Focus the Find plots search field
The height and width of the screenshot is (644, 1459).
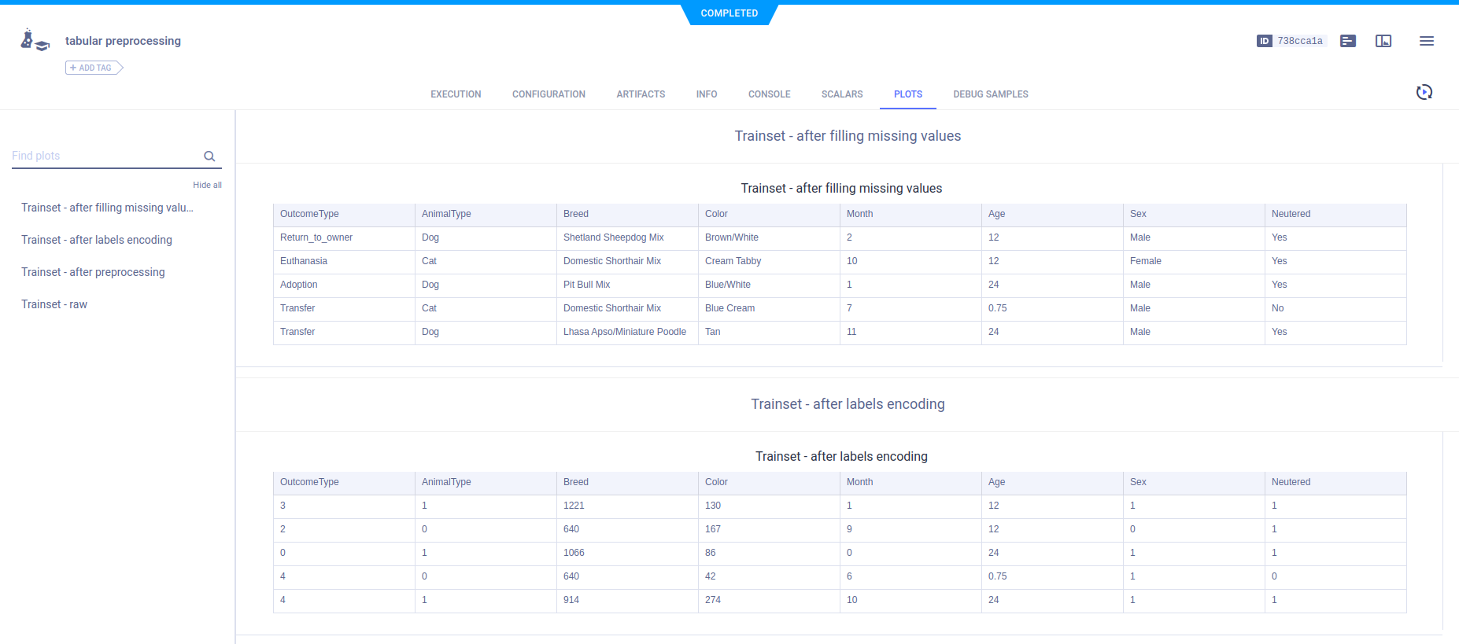105,156
